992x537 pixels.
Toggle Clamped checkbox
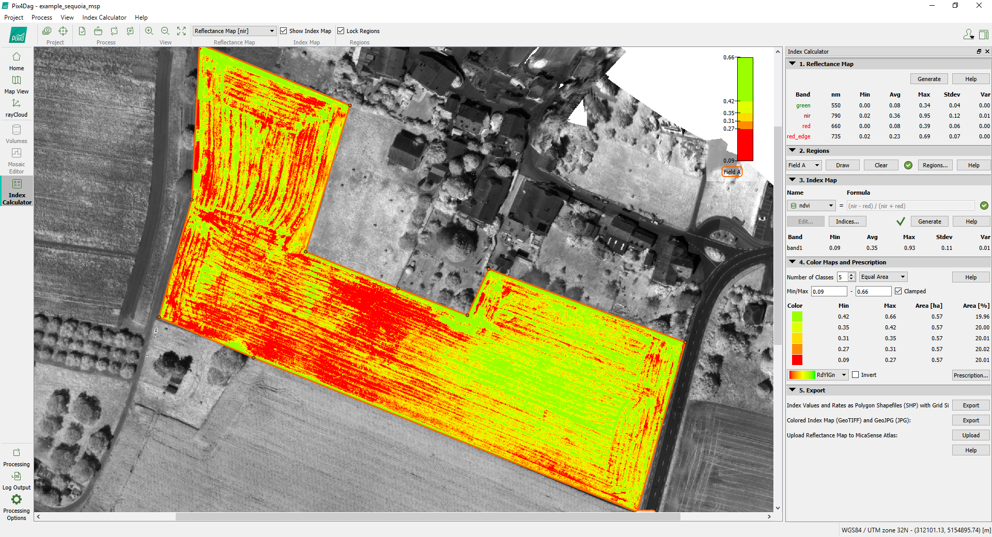click(x=898, y=291)
